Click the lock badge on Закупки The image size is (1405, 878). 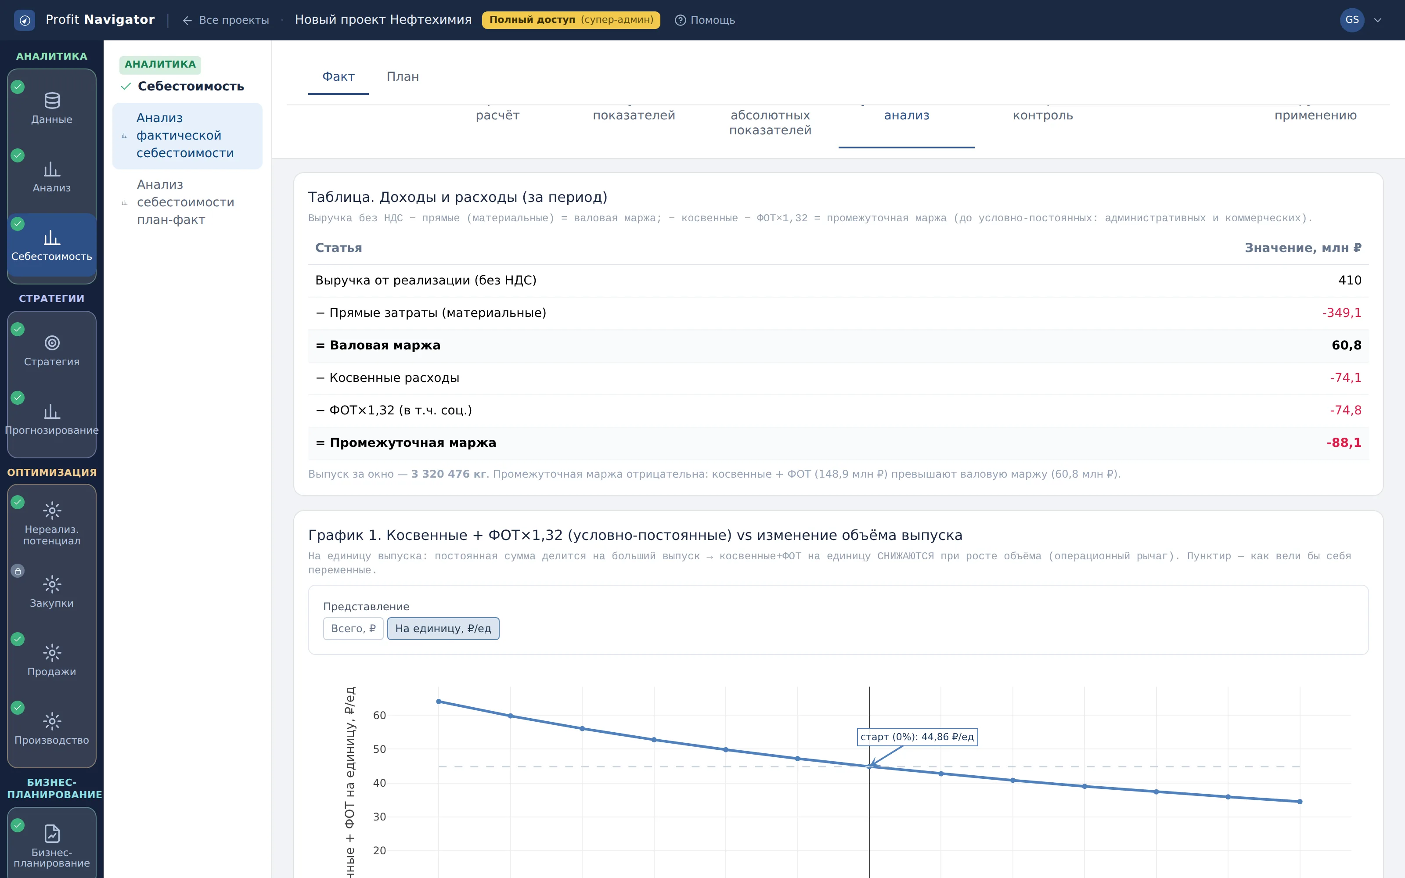(18, 571)
